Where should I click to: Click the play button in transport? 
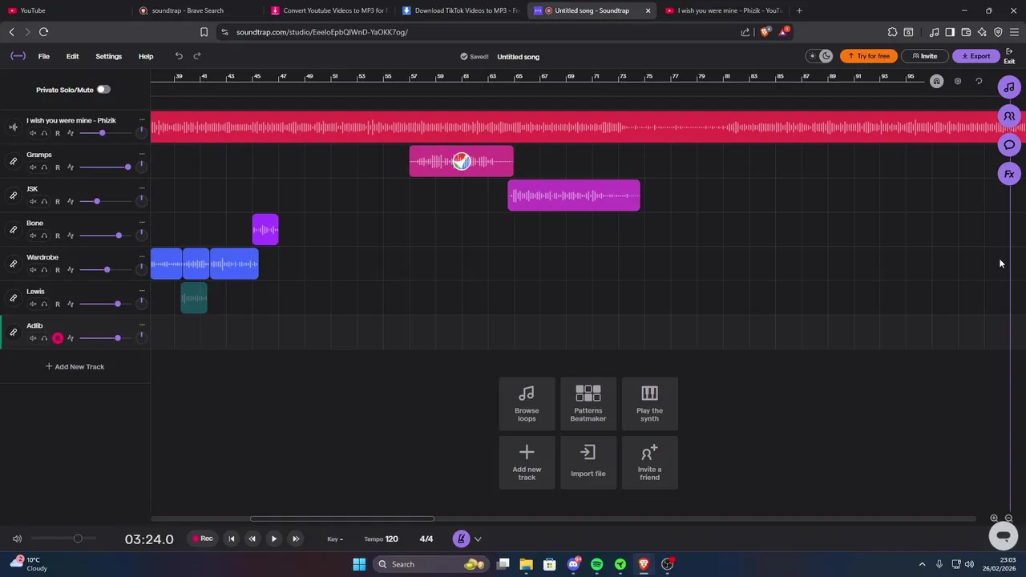click(273, 539)
